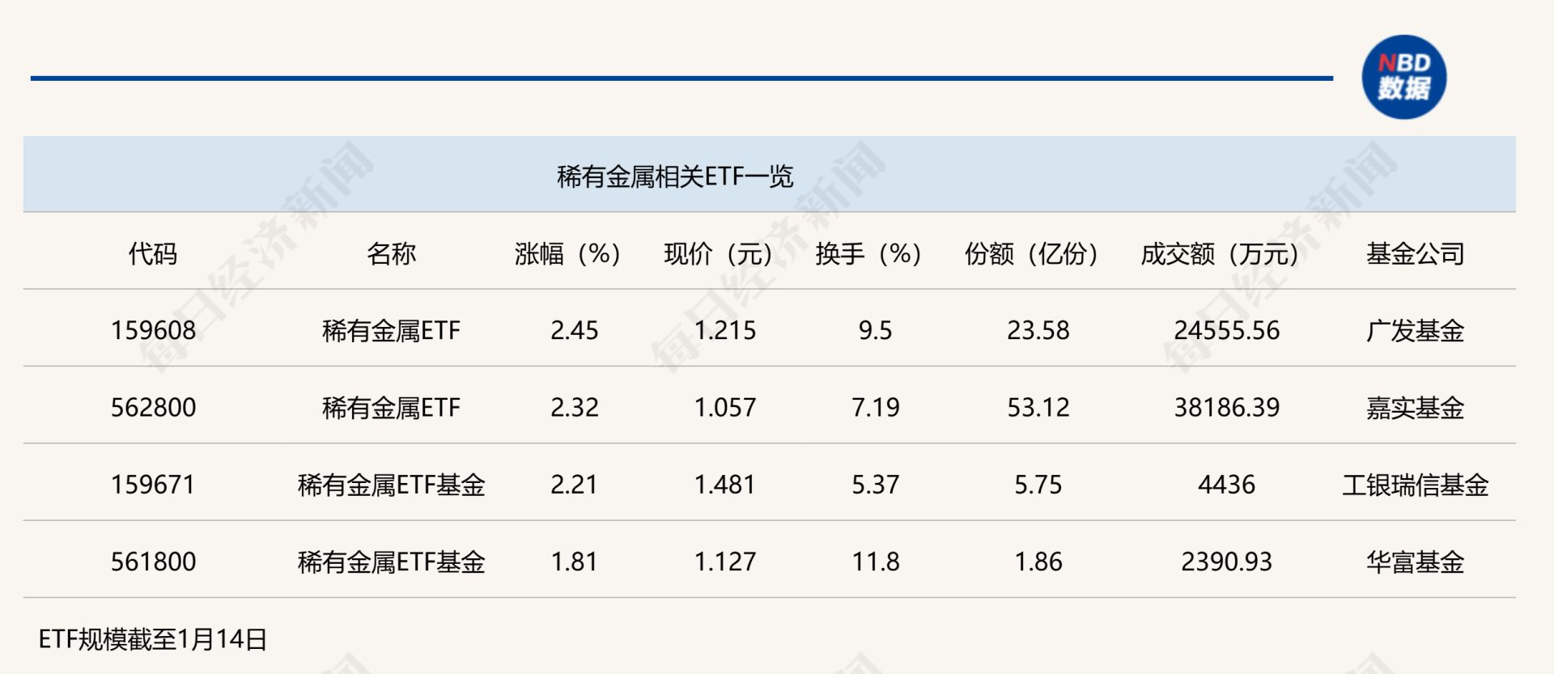Click the 现价(元) column header

coord(718,254)
